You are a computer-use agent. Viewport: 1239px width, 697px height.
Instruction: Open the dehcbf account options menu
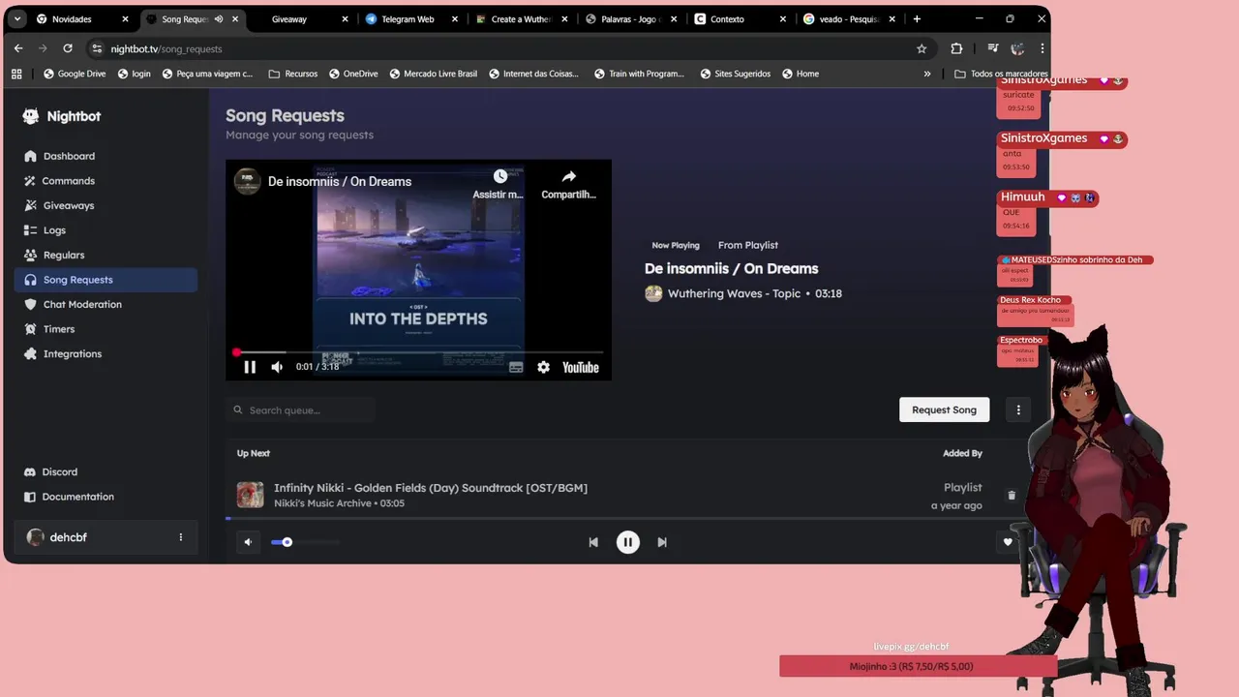(x=180, y=537)
